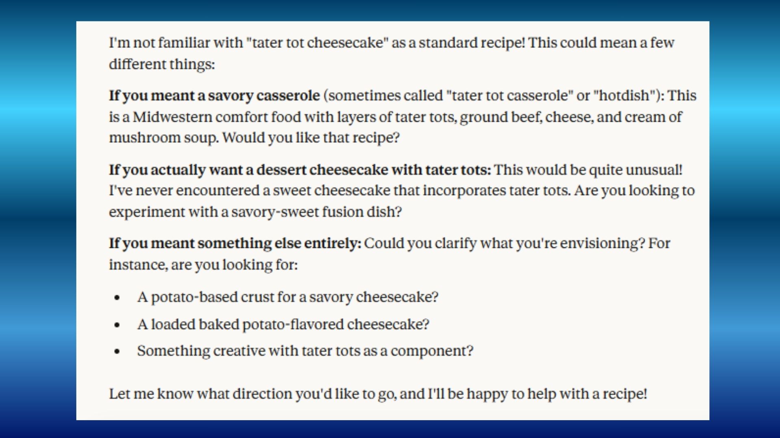Select the "Something creative with tater tots" bullet
The height and width of the screenshot is (438, 780).
(x=305, y=351)
